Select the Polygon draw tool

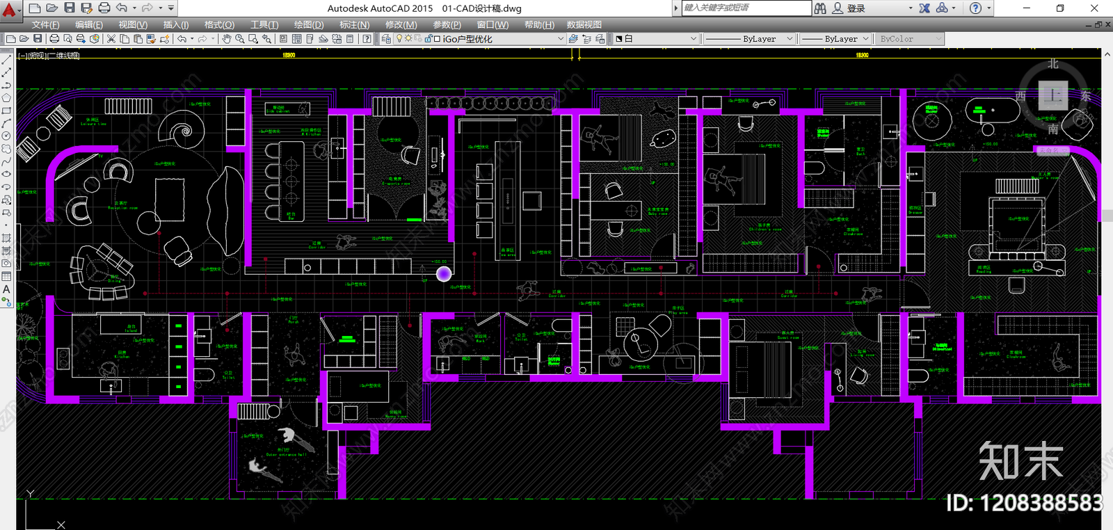point(6,98)
